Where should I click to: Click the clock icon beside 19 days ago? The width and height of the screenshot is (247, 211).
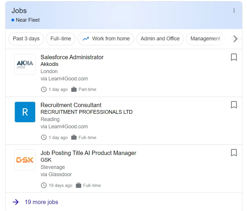pyautogui.click(x=44, y=185)
